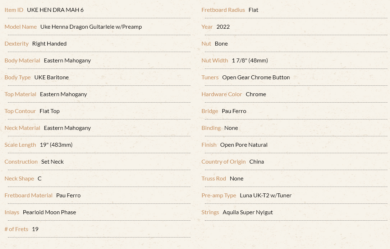This screenshot has width=390, height=249.
Task: Click the Fretboard Material label
Action: tap(28, 196)
